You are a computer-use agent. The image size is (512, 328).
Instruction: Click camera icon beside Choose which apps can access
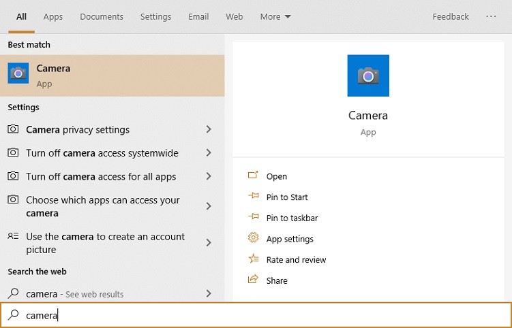[13, 199]
